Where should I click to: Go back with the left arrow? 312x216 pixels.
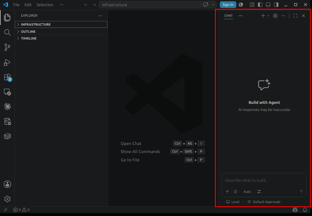(x=86, y=5)
